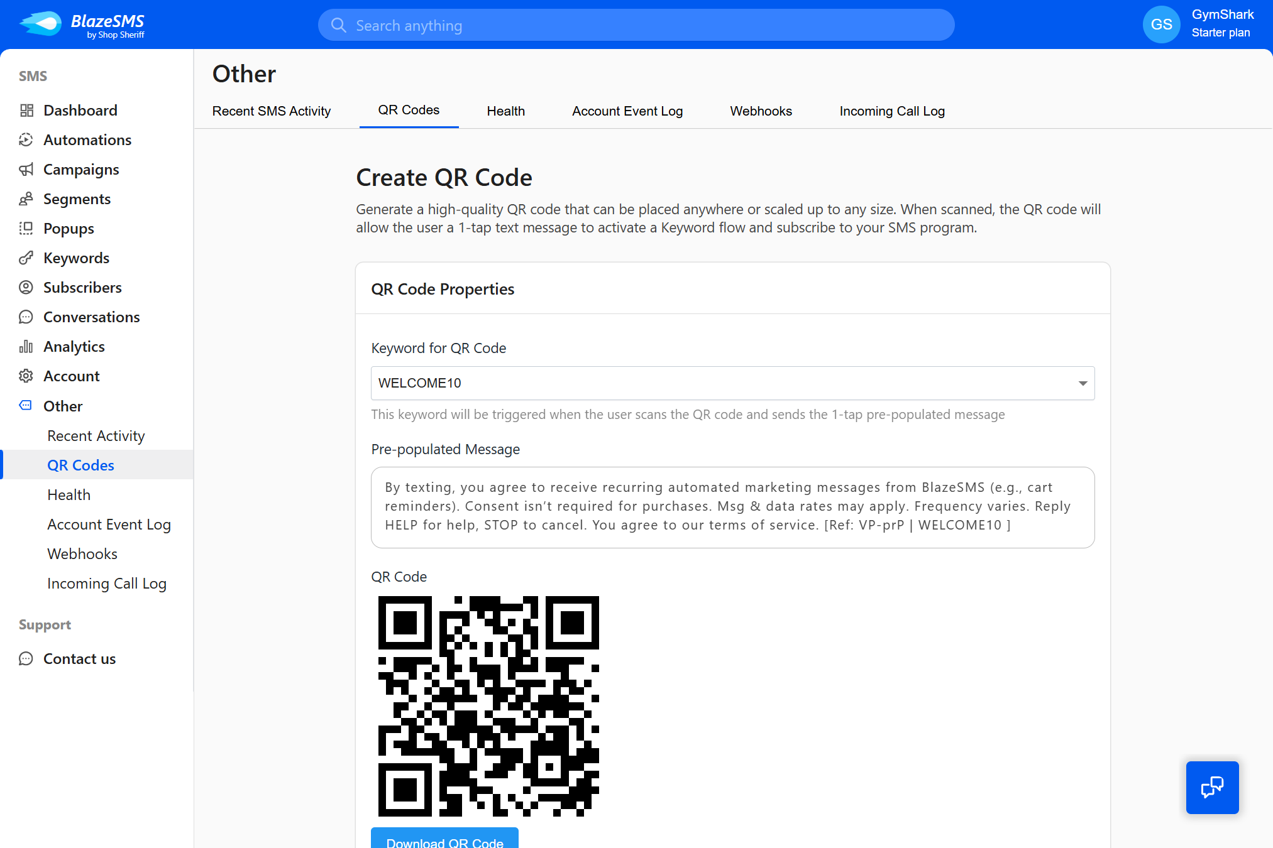Click the Analytics bar chart icon
Image resolution: width=1273 pixels, height=848 pixels.
click(x=26, y=347)
